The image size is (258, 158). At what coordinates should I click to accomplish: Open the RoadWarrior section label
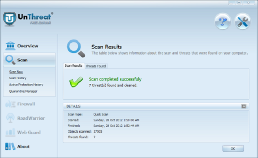click(31, 118)
